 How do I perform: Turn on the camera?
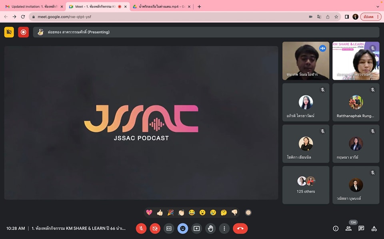pyautogui.click(x=155, y=228)
